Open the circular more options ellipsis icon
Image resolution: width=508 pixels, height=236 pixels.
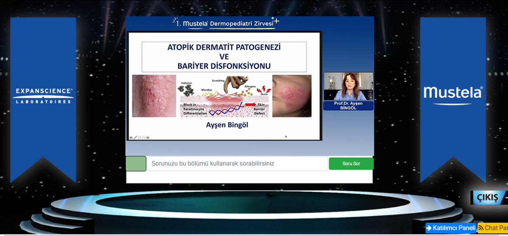[143, 138]
